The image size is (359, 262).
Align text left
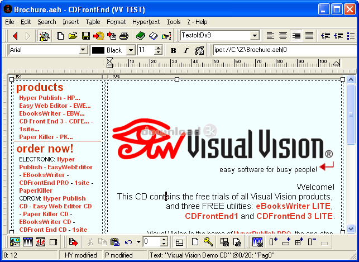[x=270, y=36]
